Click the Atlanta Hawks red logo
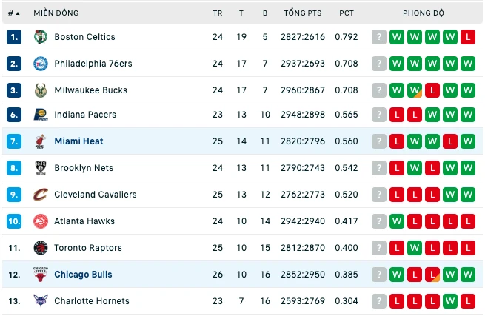Viewport: 485px width, 316px height. click(41, 221)
